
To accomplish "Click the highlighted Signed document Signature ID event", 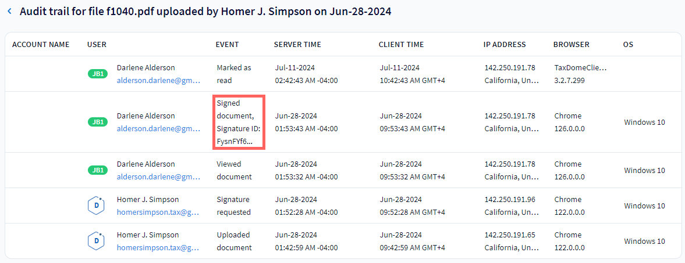I will tap(239, 122).
